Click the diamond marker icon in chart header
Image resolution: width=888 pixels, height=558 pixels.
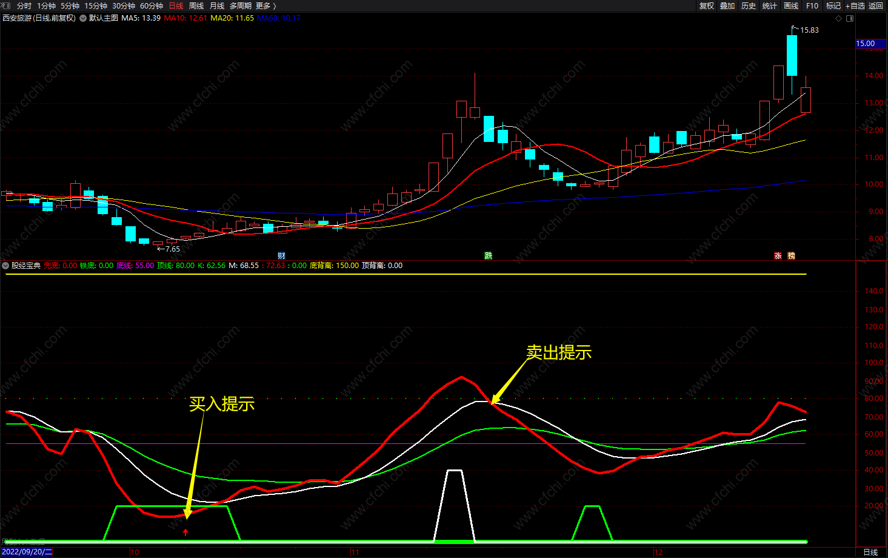click(x=839, y=18)
